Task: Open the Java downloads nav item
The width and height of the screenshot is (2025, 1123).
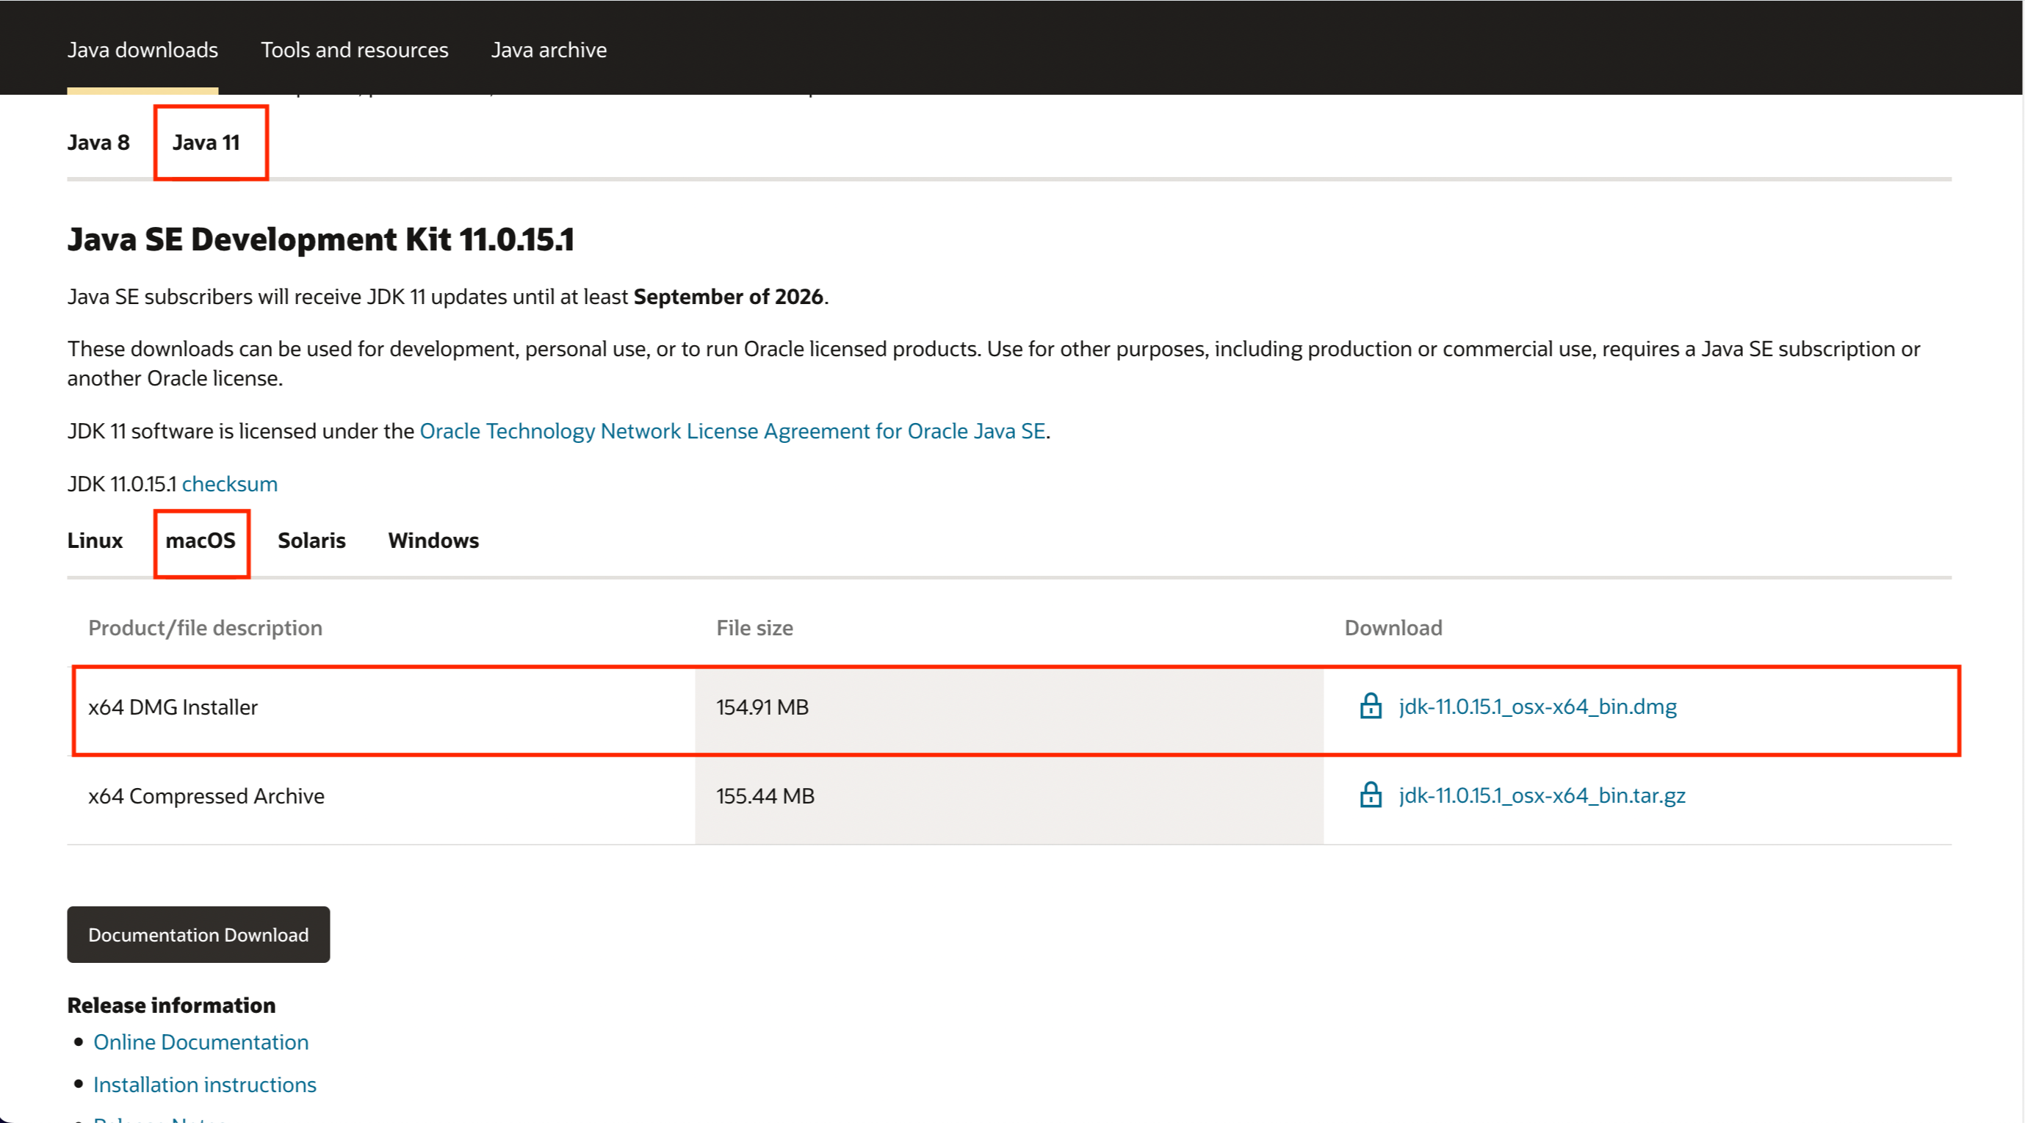Action: click(142, 49)
